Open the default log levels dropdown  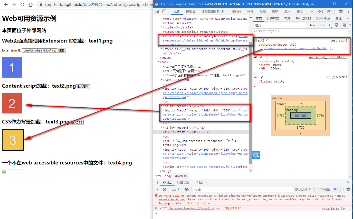coord(303,189)
